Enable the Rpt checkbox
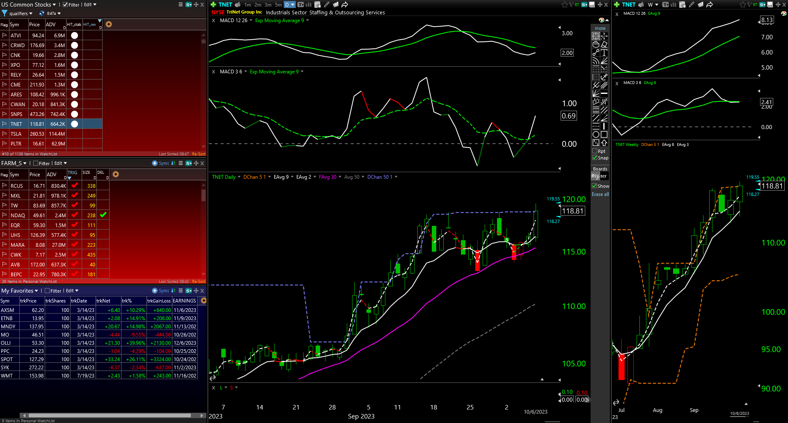This screenshot has height=423, width=788. click(595, 151)
